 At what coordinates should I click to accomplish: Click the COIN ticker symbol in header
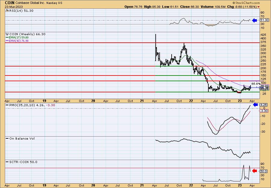click(10, 3)
